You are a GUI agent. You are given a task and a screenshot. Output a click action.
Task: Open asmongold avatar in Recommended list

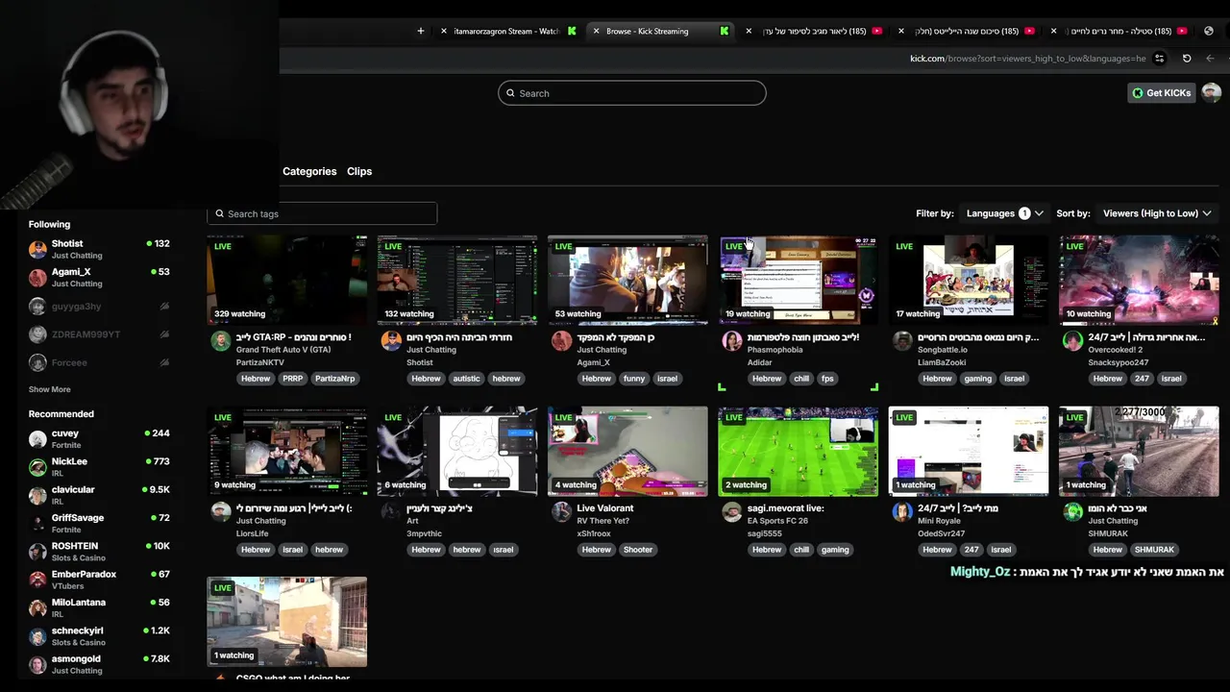37,664
